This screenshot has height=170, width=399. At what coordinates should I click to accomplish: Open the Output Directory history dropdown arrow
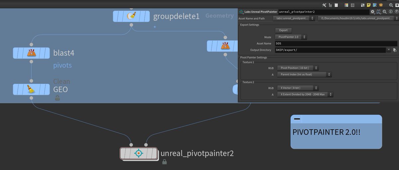click(x=389, y=50)
